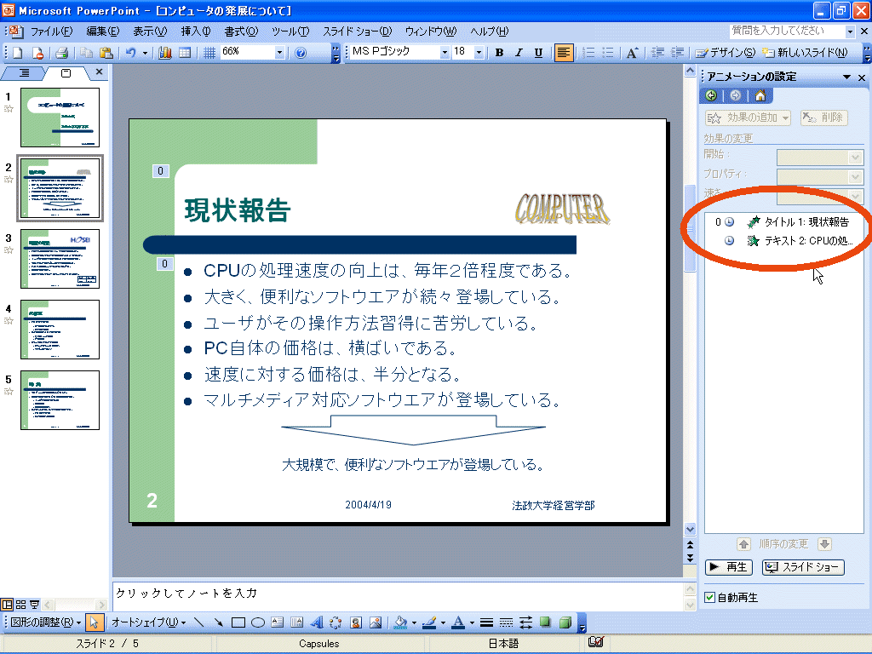Image resolution: width=872 pixels, height=654 pixels.
Task: Insert picture from file icon
Action: coord(376,622)
